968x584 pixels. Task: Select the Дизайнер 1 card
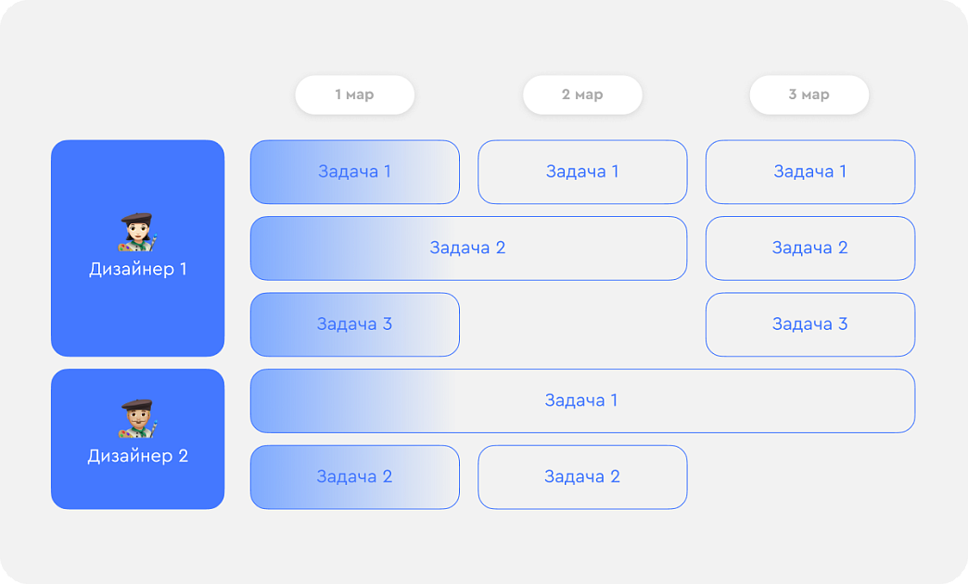[137, 248]
